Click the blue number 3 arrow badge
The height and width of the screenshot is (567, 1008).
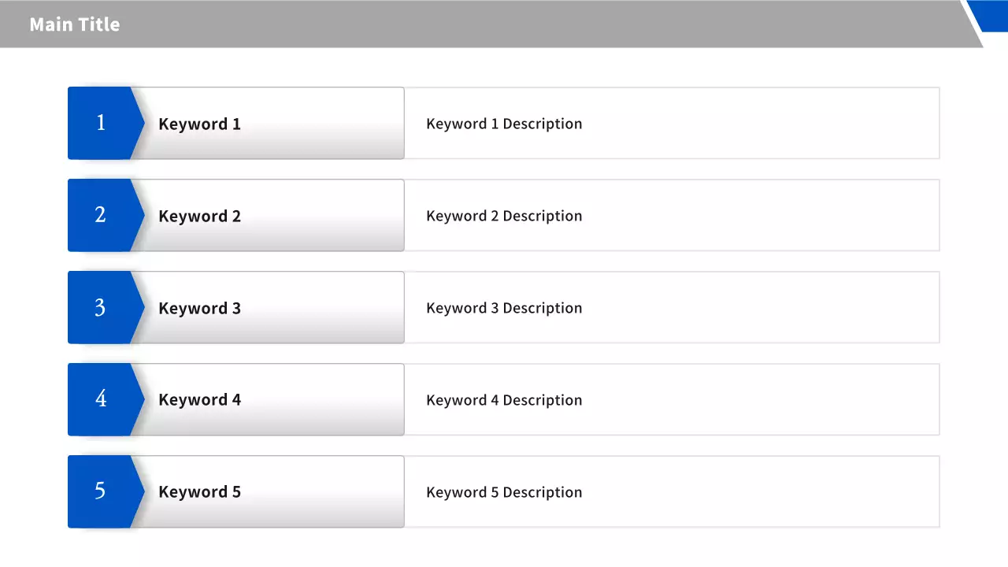[102, 307]
